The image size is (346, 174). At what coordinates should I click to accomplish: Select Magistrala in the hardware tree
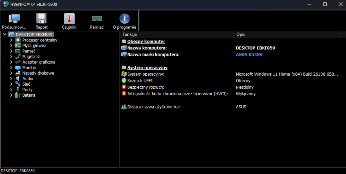(x=31, y=57)
